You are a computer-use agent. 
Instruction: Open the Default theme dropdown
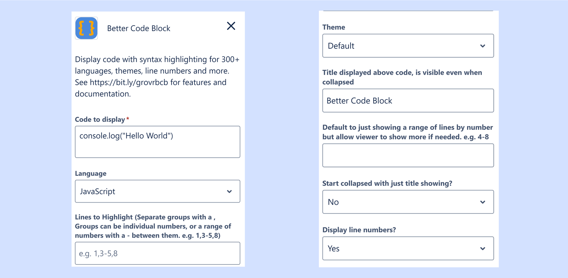tap(408, 46)
